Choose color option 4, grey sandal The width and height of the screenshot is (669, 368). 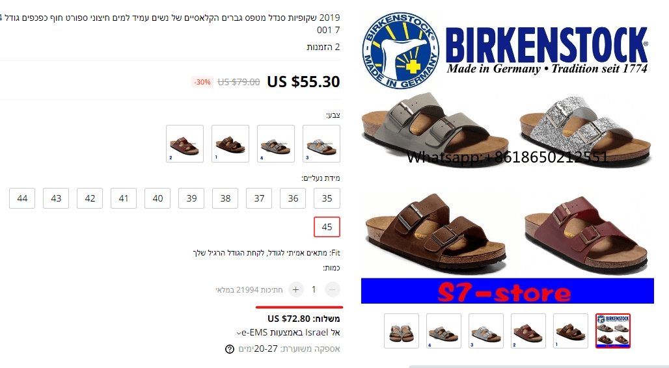click(276, 144)
